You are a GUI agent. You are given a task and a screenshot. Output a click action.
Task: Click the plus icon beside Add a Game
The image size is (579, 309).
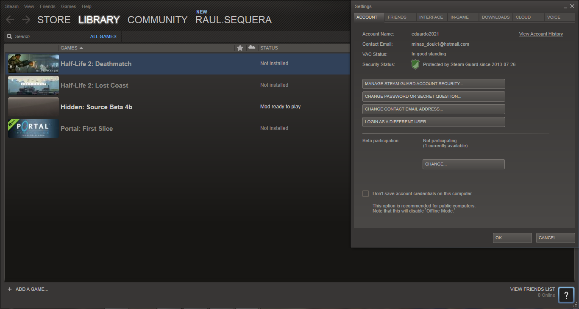pos(10,289)
